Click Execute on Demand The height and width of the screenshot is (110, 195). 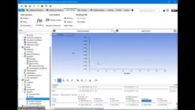click(54, 26)
